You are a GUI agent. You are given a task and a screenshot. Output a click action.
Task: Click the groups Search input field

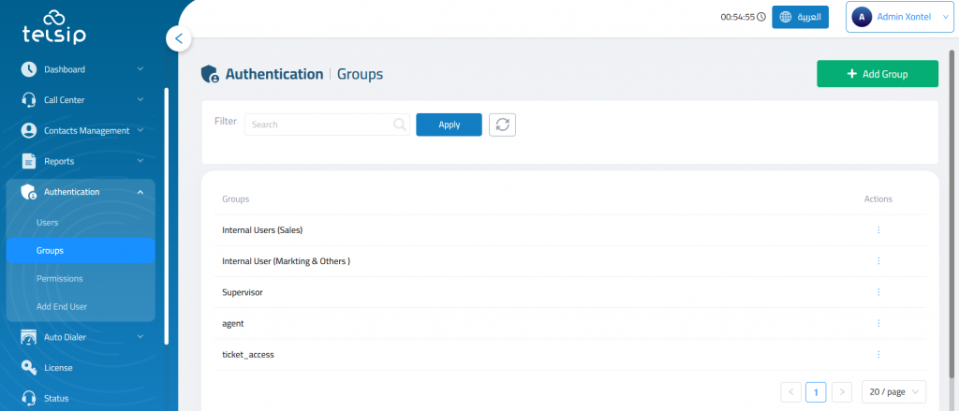tap(318, 125)
